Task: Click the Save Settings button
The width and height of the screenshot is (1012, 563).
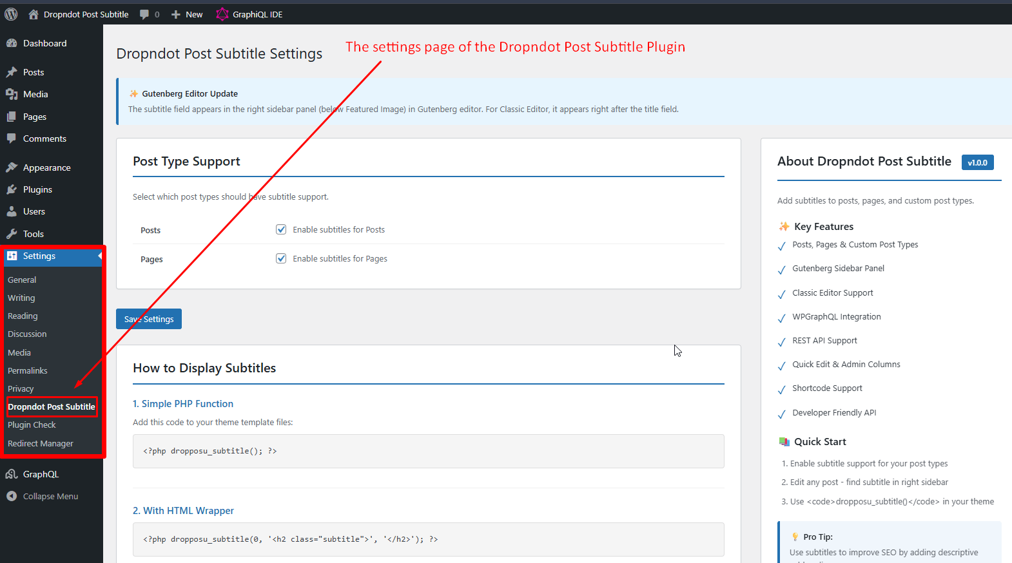Action: click(x=149, y=319)
